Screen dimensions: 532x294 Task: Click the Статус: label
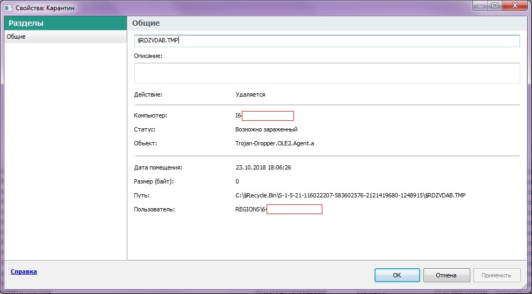pos(145,129)
